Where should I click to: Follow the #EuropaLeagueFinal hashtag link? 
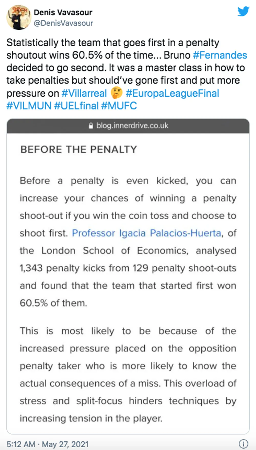click(x=173, y=93)
